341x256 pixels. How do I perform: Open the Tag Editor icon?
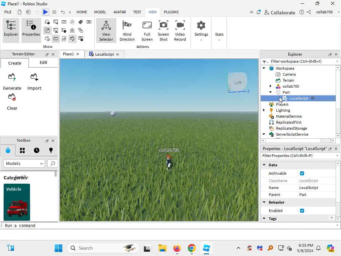[81, 22]
